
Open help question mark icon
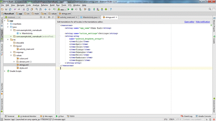[x=111, y=9]
